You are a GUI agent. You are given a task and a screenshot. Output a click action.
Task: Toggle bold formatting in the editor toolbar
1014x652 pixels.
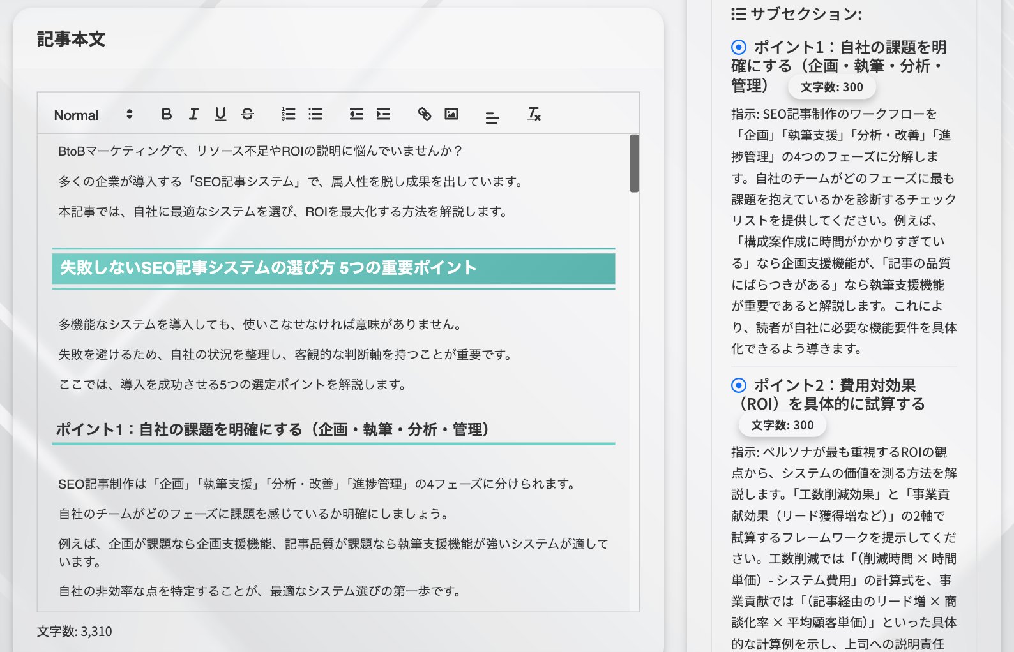pyautogui.click(x=167, y=114)
